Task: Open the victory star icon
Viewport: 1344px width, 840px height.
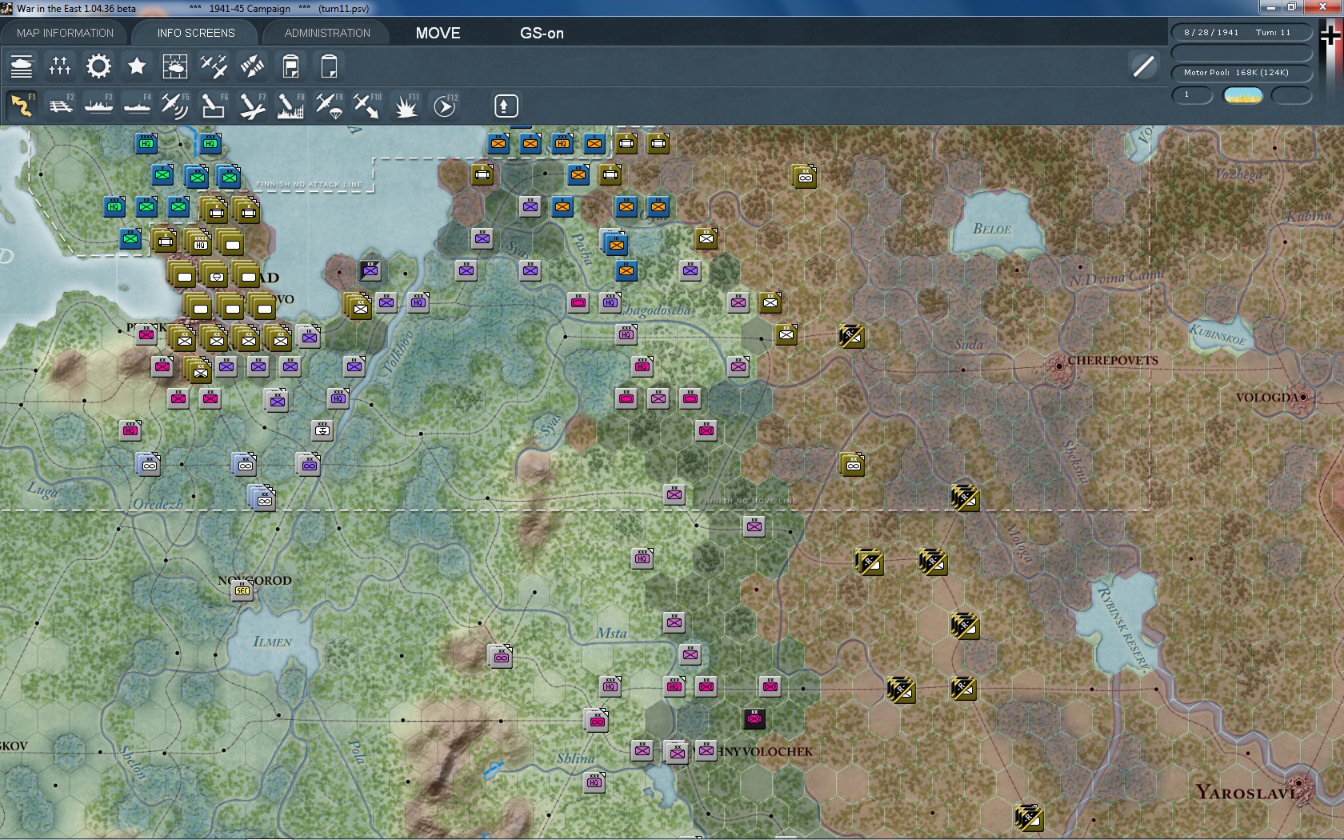Action: pos(137,66)
